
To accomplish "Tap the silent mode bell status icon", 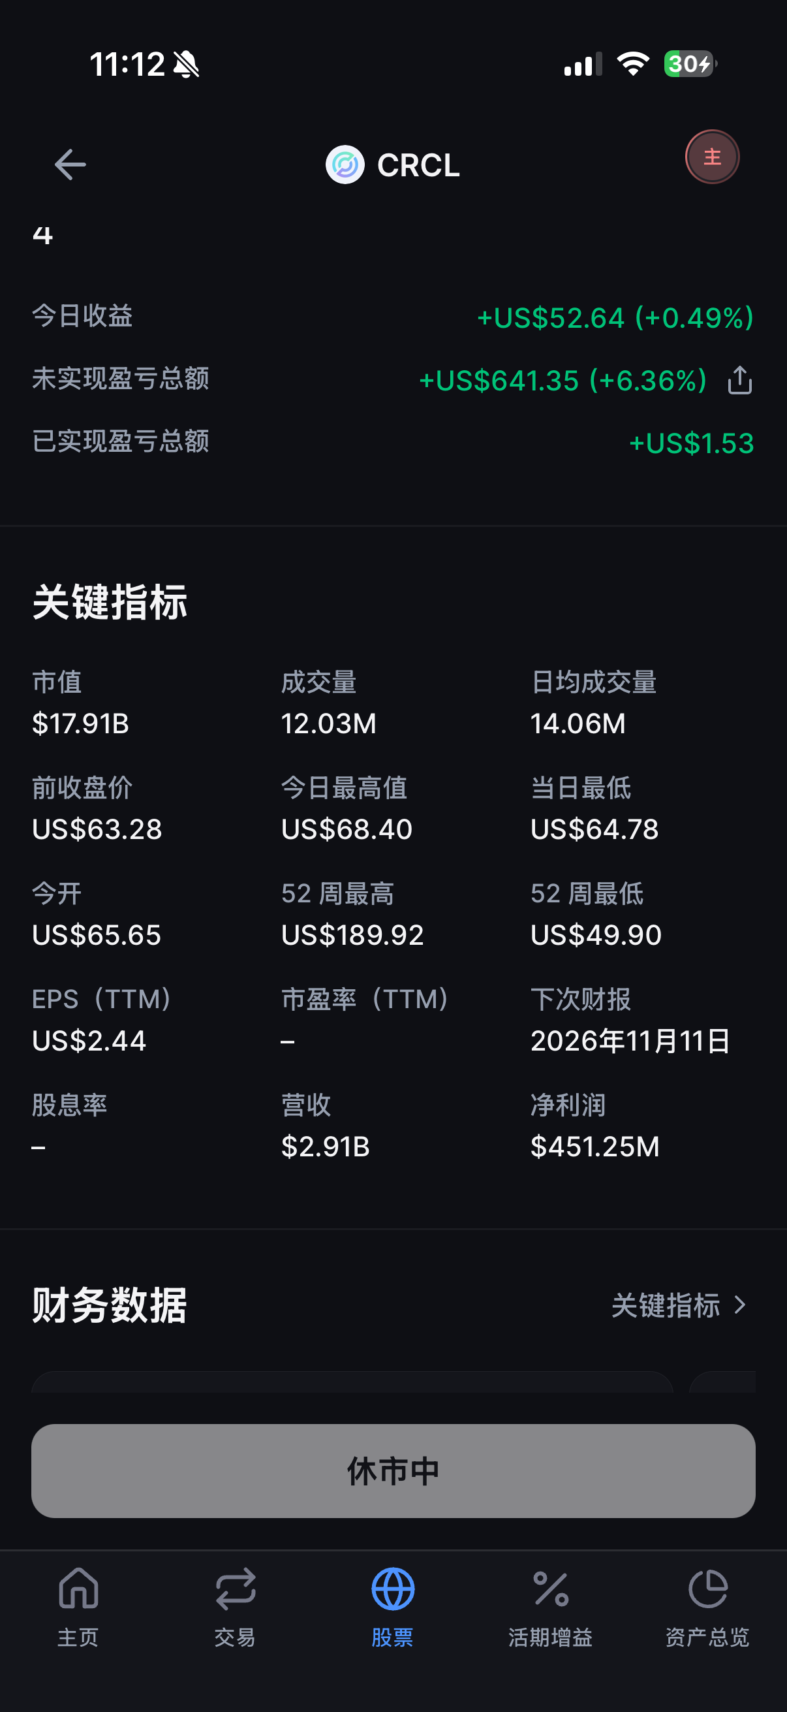I will coord(186,65).
